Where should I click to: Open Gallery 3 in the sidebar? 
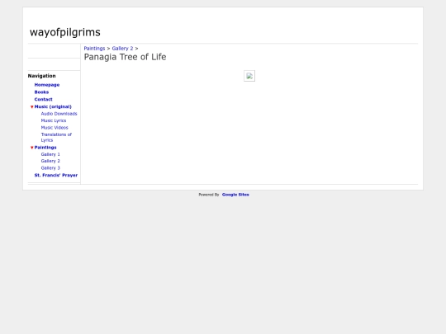[50, 168]
